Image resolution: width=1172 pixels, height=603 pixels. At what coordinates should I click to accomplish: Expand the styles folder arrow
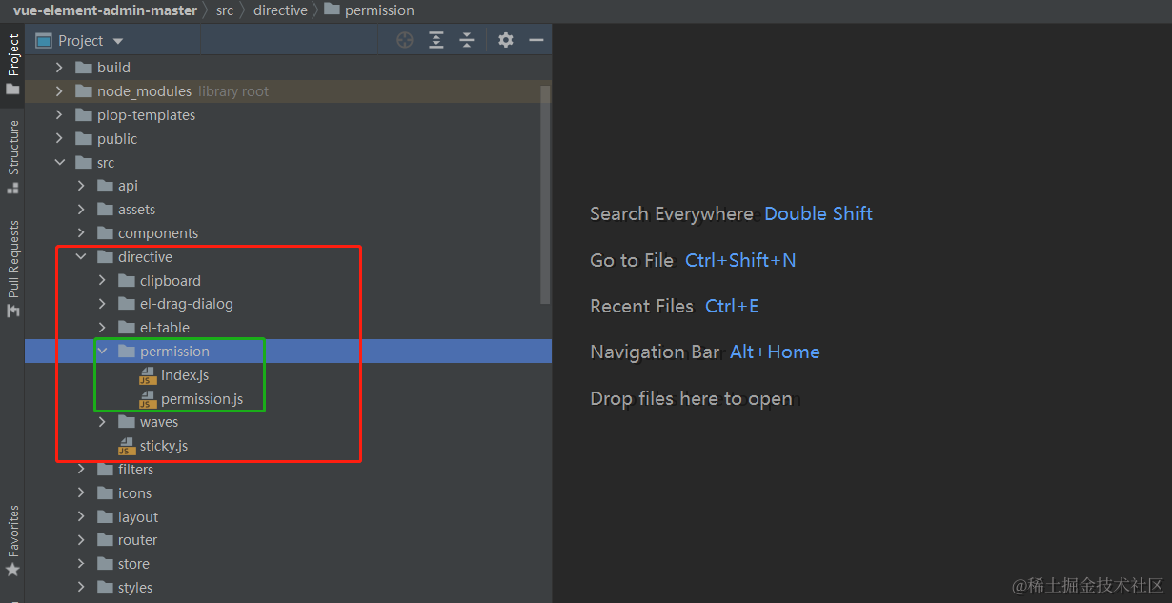[81, 588]
